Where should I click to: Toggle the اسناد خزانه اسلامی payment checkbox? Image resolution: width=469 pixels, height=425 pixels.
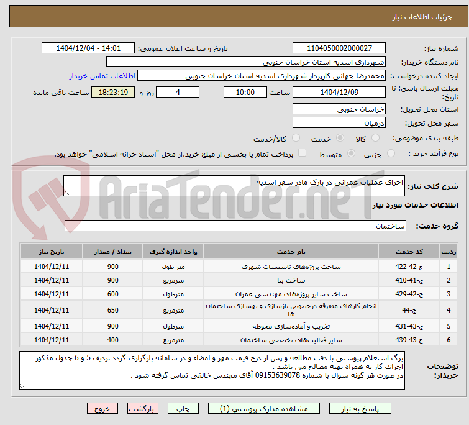(x=302, y=153)
